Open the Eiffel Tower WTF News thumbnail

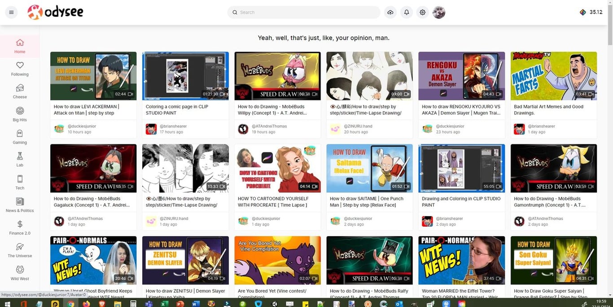(461, 260)
